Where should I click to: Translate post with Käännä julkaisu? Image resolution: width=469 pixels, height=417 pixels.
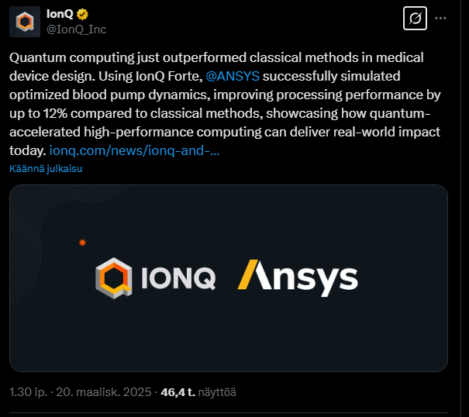46,167
